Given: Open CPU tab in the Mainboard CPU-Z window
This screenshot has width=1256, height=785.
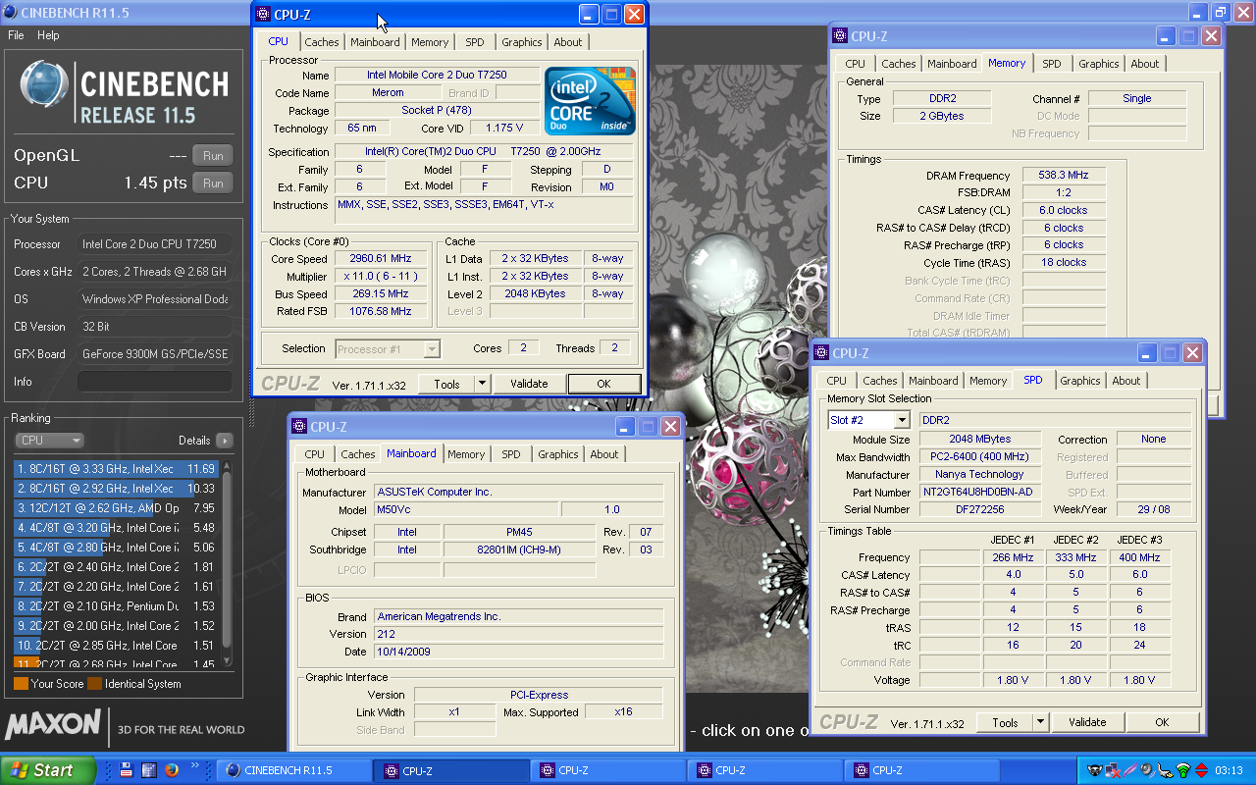Looking at the screenshot, I should 315,454.
